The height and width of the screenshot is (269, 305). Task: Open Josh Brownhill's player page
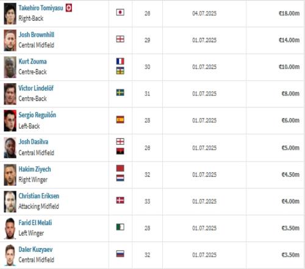(37, 35)
